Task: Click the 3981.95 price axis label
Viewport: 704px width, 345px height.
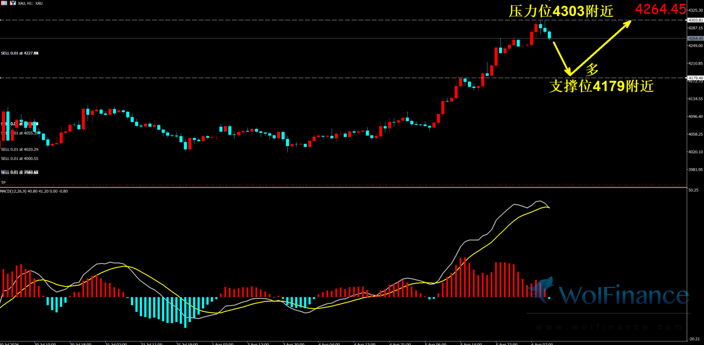Action: [x=696, y=170]
